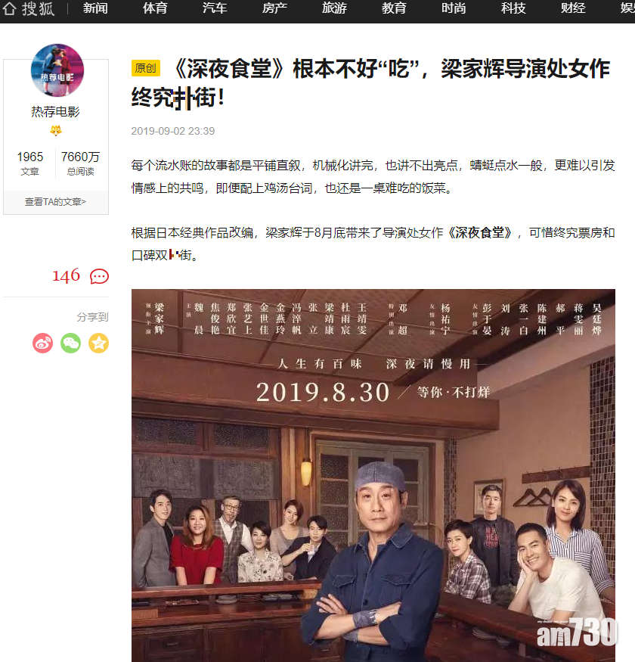This screenshot has width=635, height=662.
Task: Click the 1965 文章 count
Action: 30,163
